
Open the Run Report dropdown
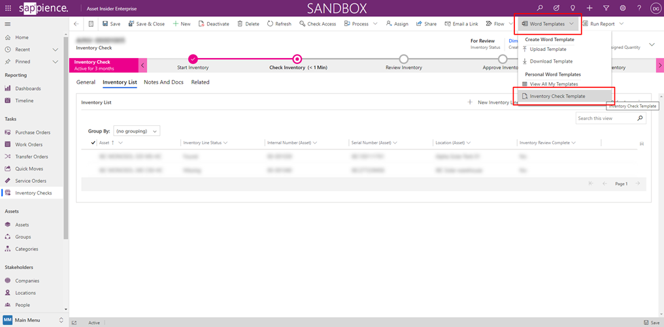[603, 24]
